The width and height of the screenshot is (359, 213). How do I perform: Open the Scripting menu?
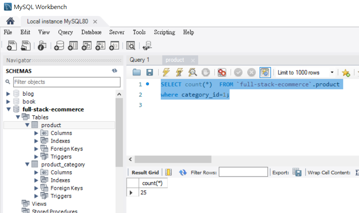coord(164,32)
